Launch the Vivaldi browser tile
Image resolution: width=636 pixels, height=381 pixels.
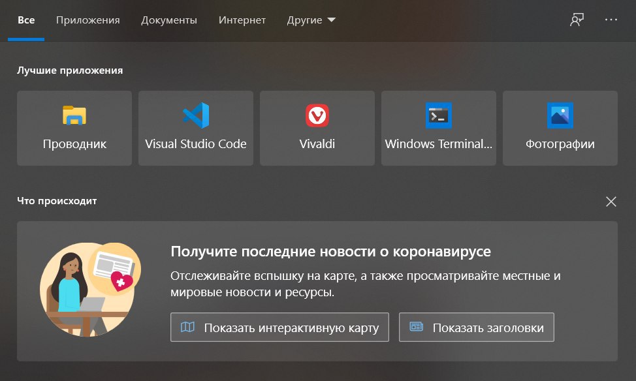coord(317,128)
